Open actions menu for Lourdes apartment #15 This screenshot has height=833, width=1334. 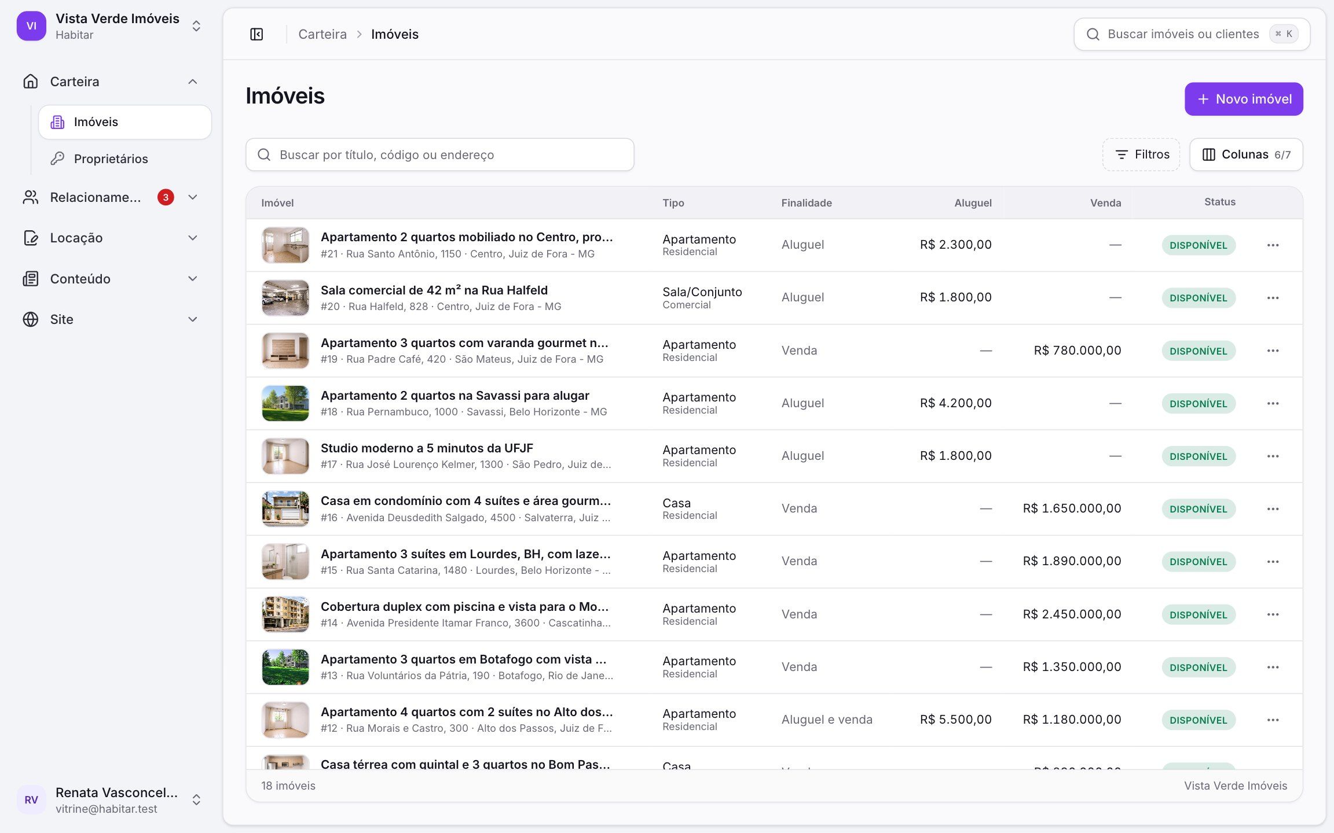coord(1273,562)
